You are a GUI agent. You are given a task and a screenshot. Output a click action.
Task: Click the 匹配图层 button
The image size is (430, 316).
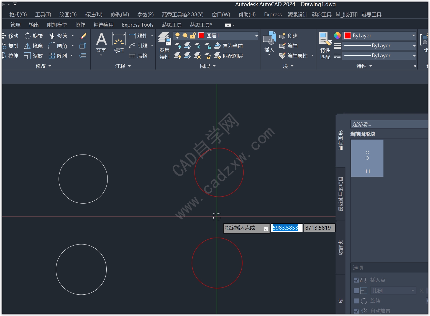pos(229,56)
